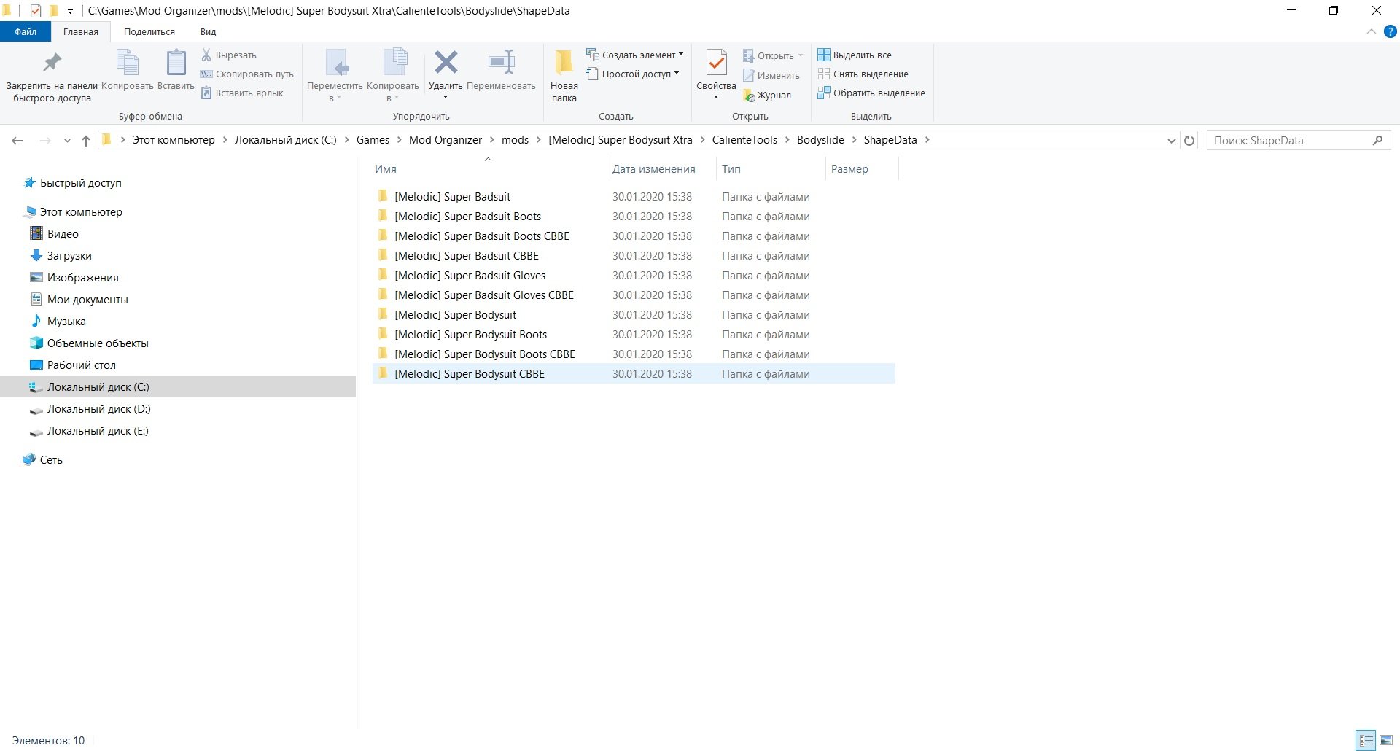This screenshot has width=1400, height=751.
Task: Click the Bodyslide breadcrumb in address bar
Action: point(820,140)
